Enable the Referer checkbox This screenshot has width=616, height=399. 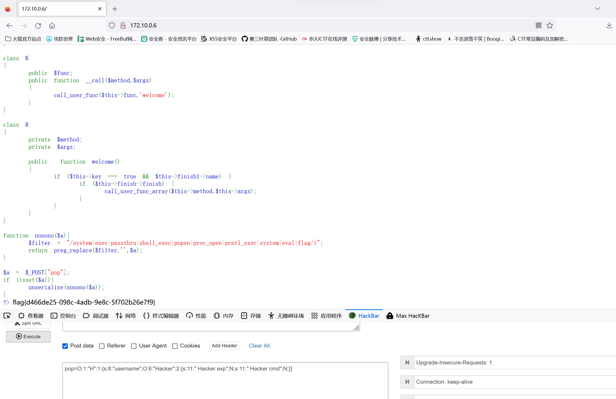click(x=102, y=346)
